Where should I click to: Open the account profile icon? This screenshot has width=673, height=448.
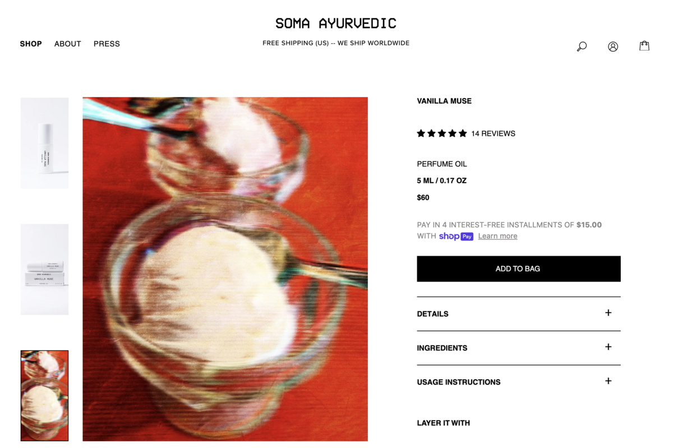pos(613,47)
